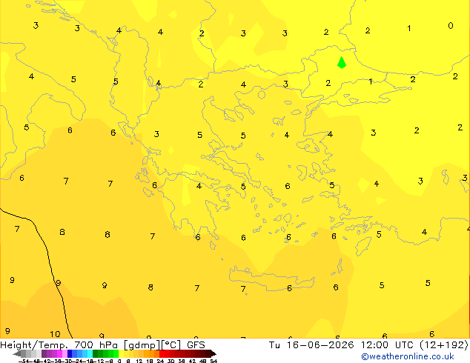Open the weatheronline.co.uk link
The width and height of the screenshot is (470, 363).
click(408, 356)
